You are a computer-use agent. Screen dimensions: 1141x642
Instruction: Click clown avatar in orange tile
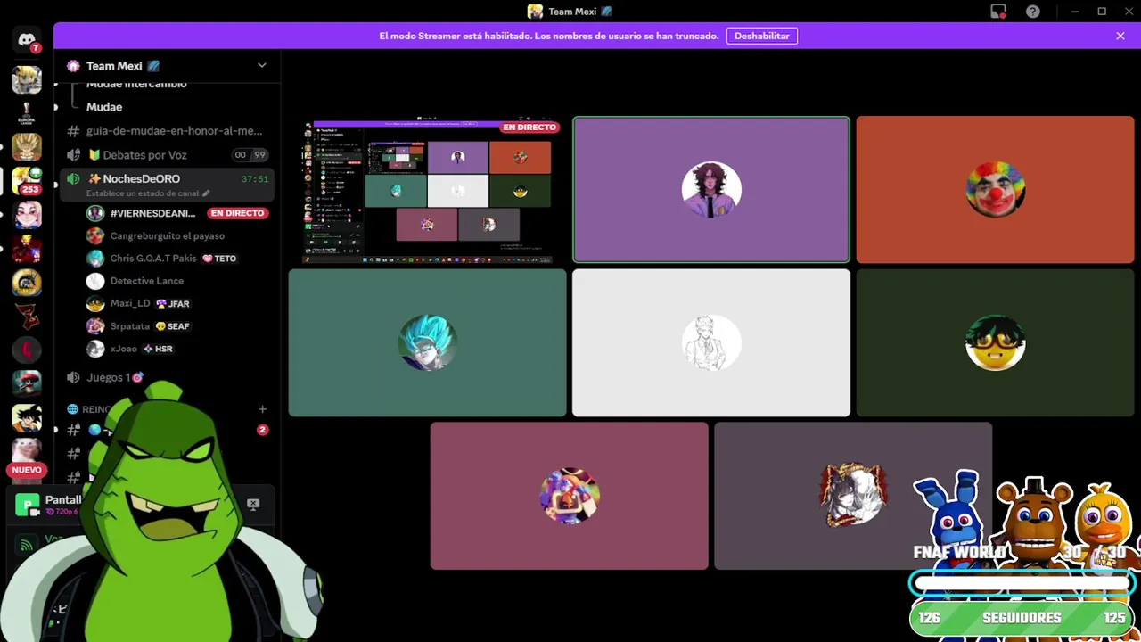coord(995,190)
